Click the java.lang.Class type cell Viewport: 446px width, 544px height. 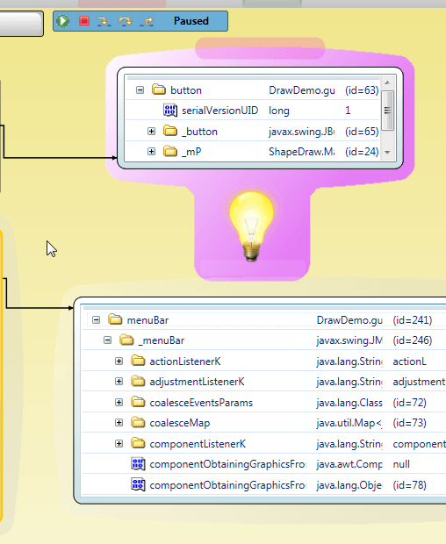[x=349, y=403]
